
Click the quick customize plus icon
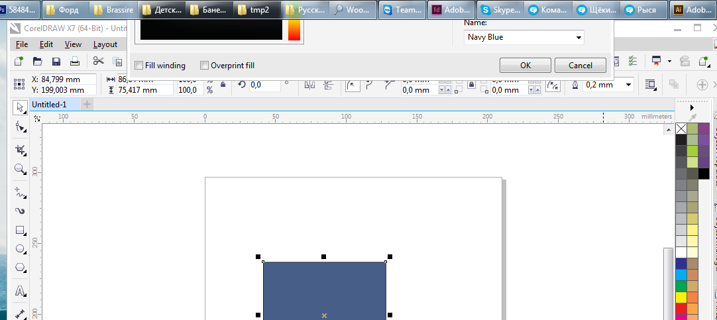click(702, 85)
